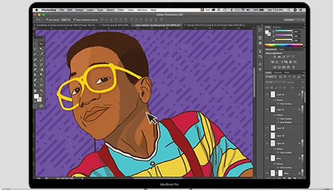The width and height of the screenshot is (333, 190).
Task: Add an Invert adjustment
Action: point(274,67)
